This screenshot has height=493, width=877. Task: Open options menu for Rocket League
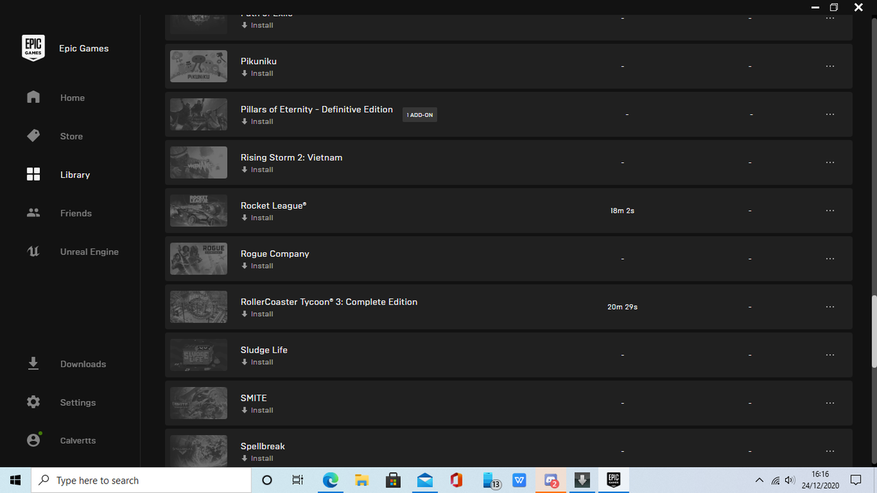point(830,210)
